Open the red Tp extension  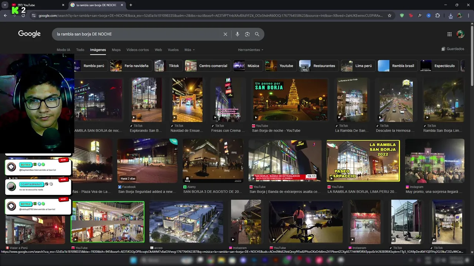point(411,16)
